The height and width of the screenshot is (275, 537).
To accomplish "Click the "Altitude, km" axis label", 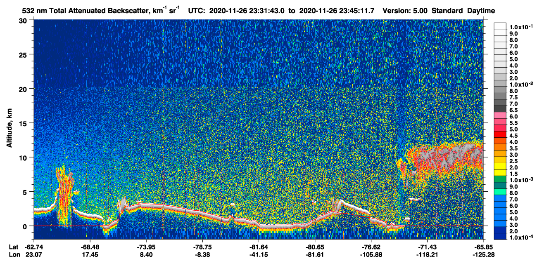I will pos(9,128).
